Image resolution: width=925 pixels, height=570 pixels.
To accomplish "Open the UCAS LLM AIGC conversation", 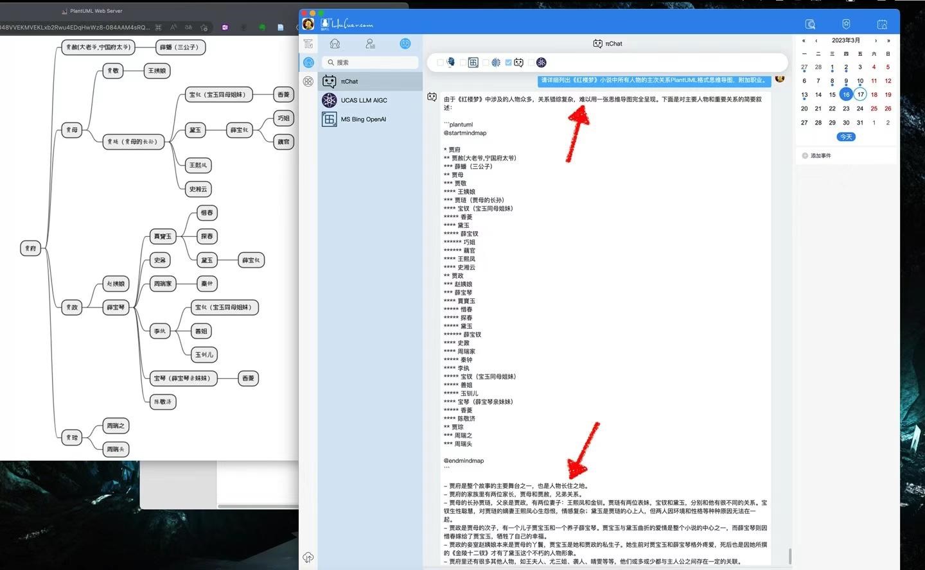I will click(370, 100).
